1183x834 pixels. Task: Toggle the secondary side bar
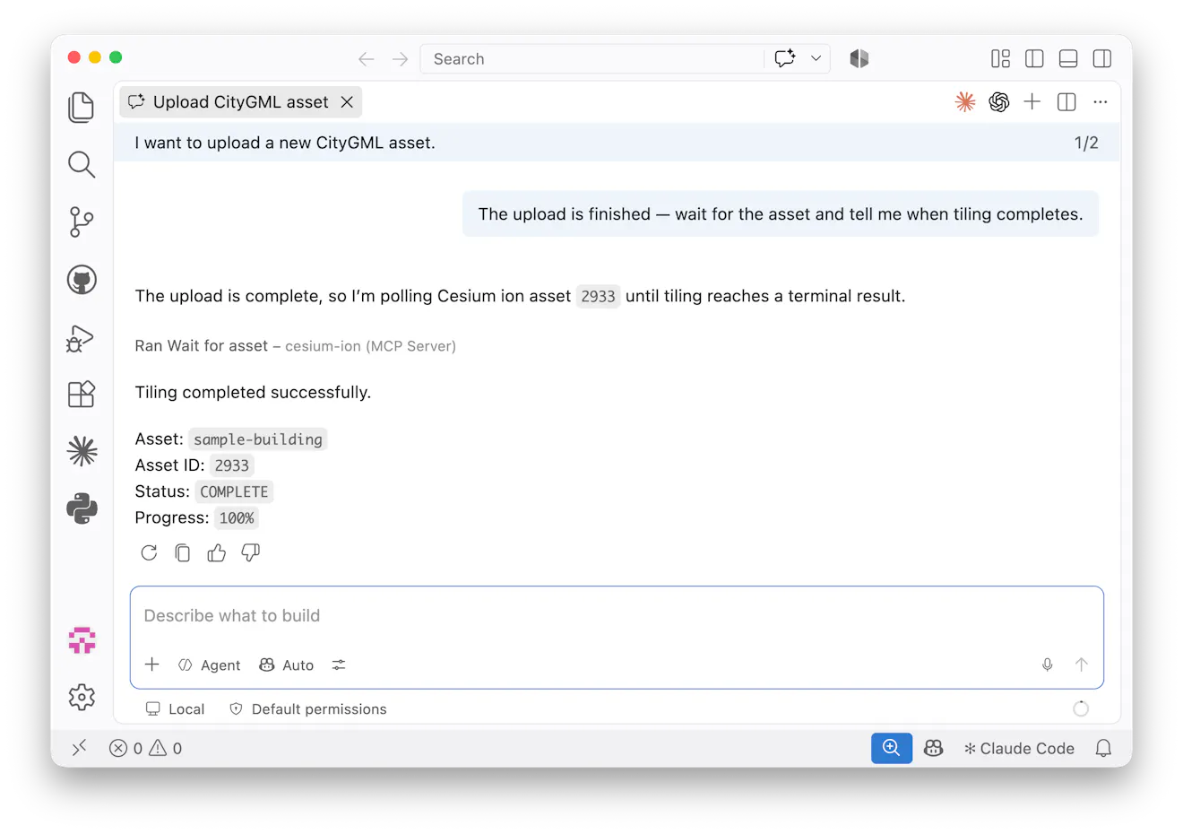click(x=1102, y=58)
